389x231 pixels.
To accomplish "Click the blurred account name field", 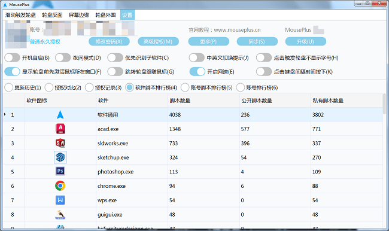I will coord(89,28).
